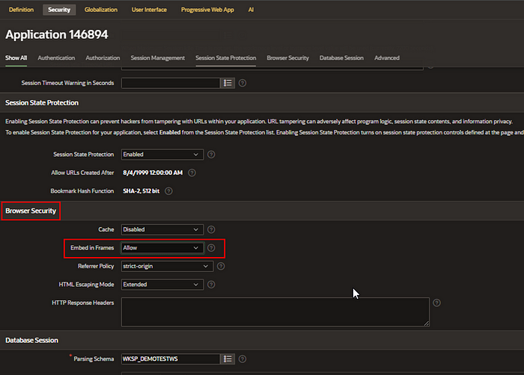Screen dimensions: 524x375
Task: Open the Embed in Frames dropdown
Action: [x=162, y=248]
